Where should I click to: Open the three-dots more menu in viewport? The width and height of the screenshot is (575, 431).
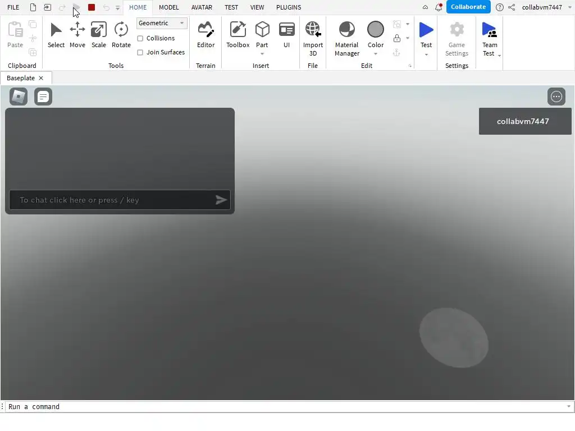[556, 97]
